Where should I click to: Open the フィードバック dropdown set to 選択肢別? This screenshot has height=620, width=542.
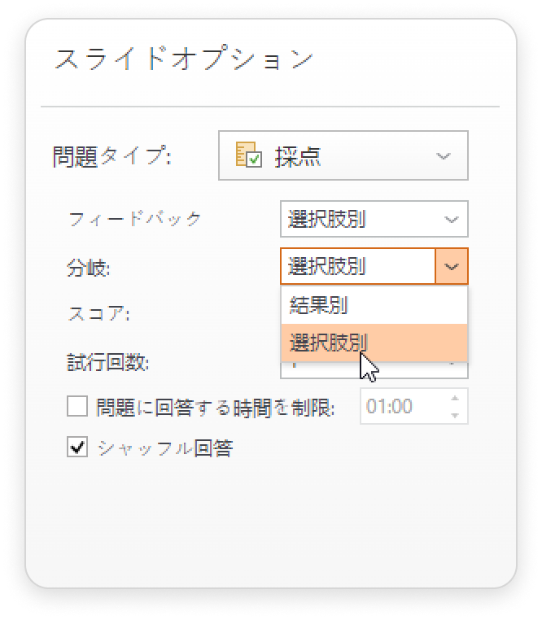coord(374,219)
